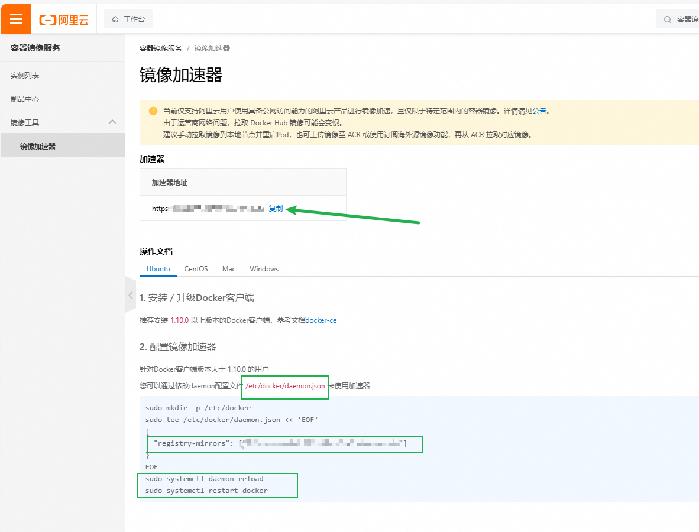699x532 pixels.
Task: Open the hamburger main menu
Action: pos(16,19)
